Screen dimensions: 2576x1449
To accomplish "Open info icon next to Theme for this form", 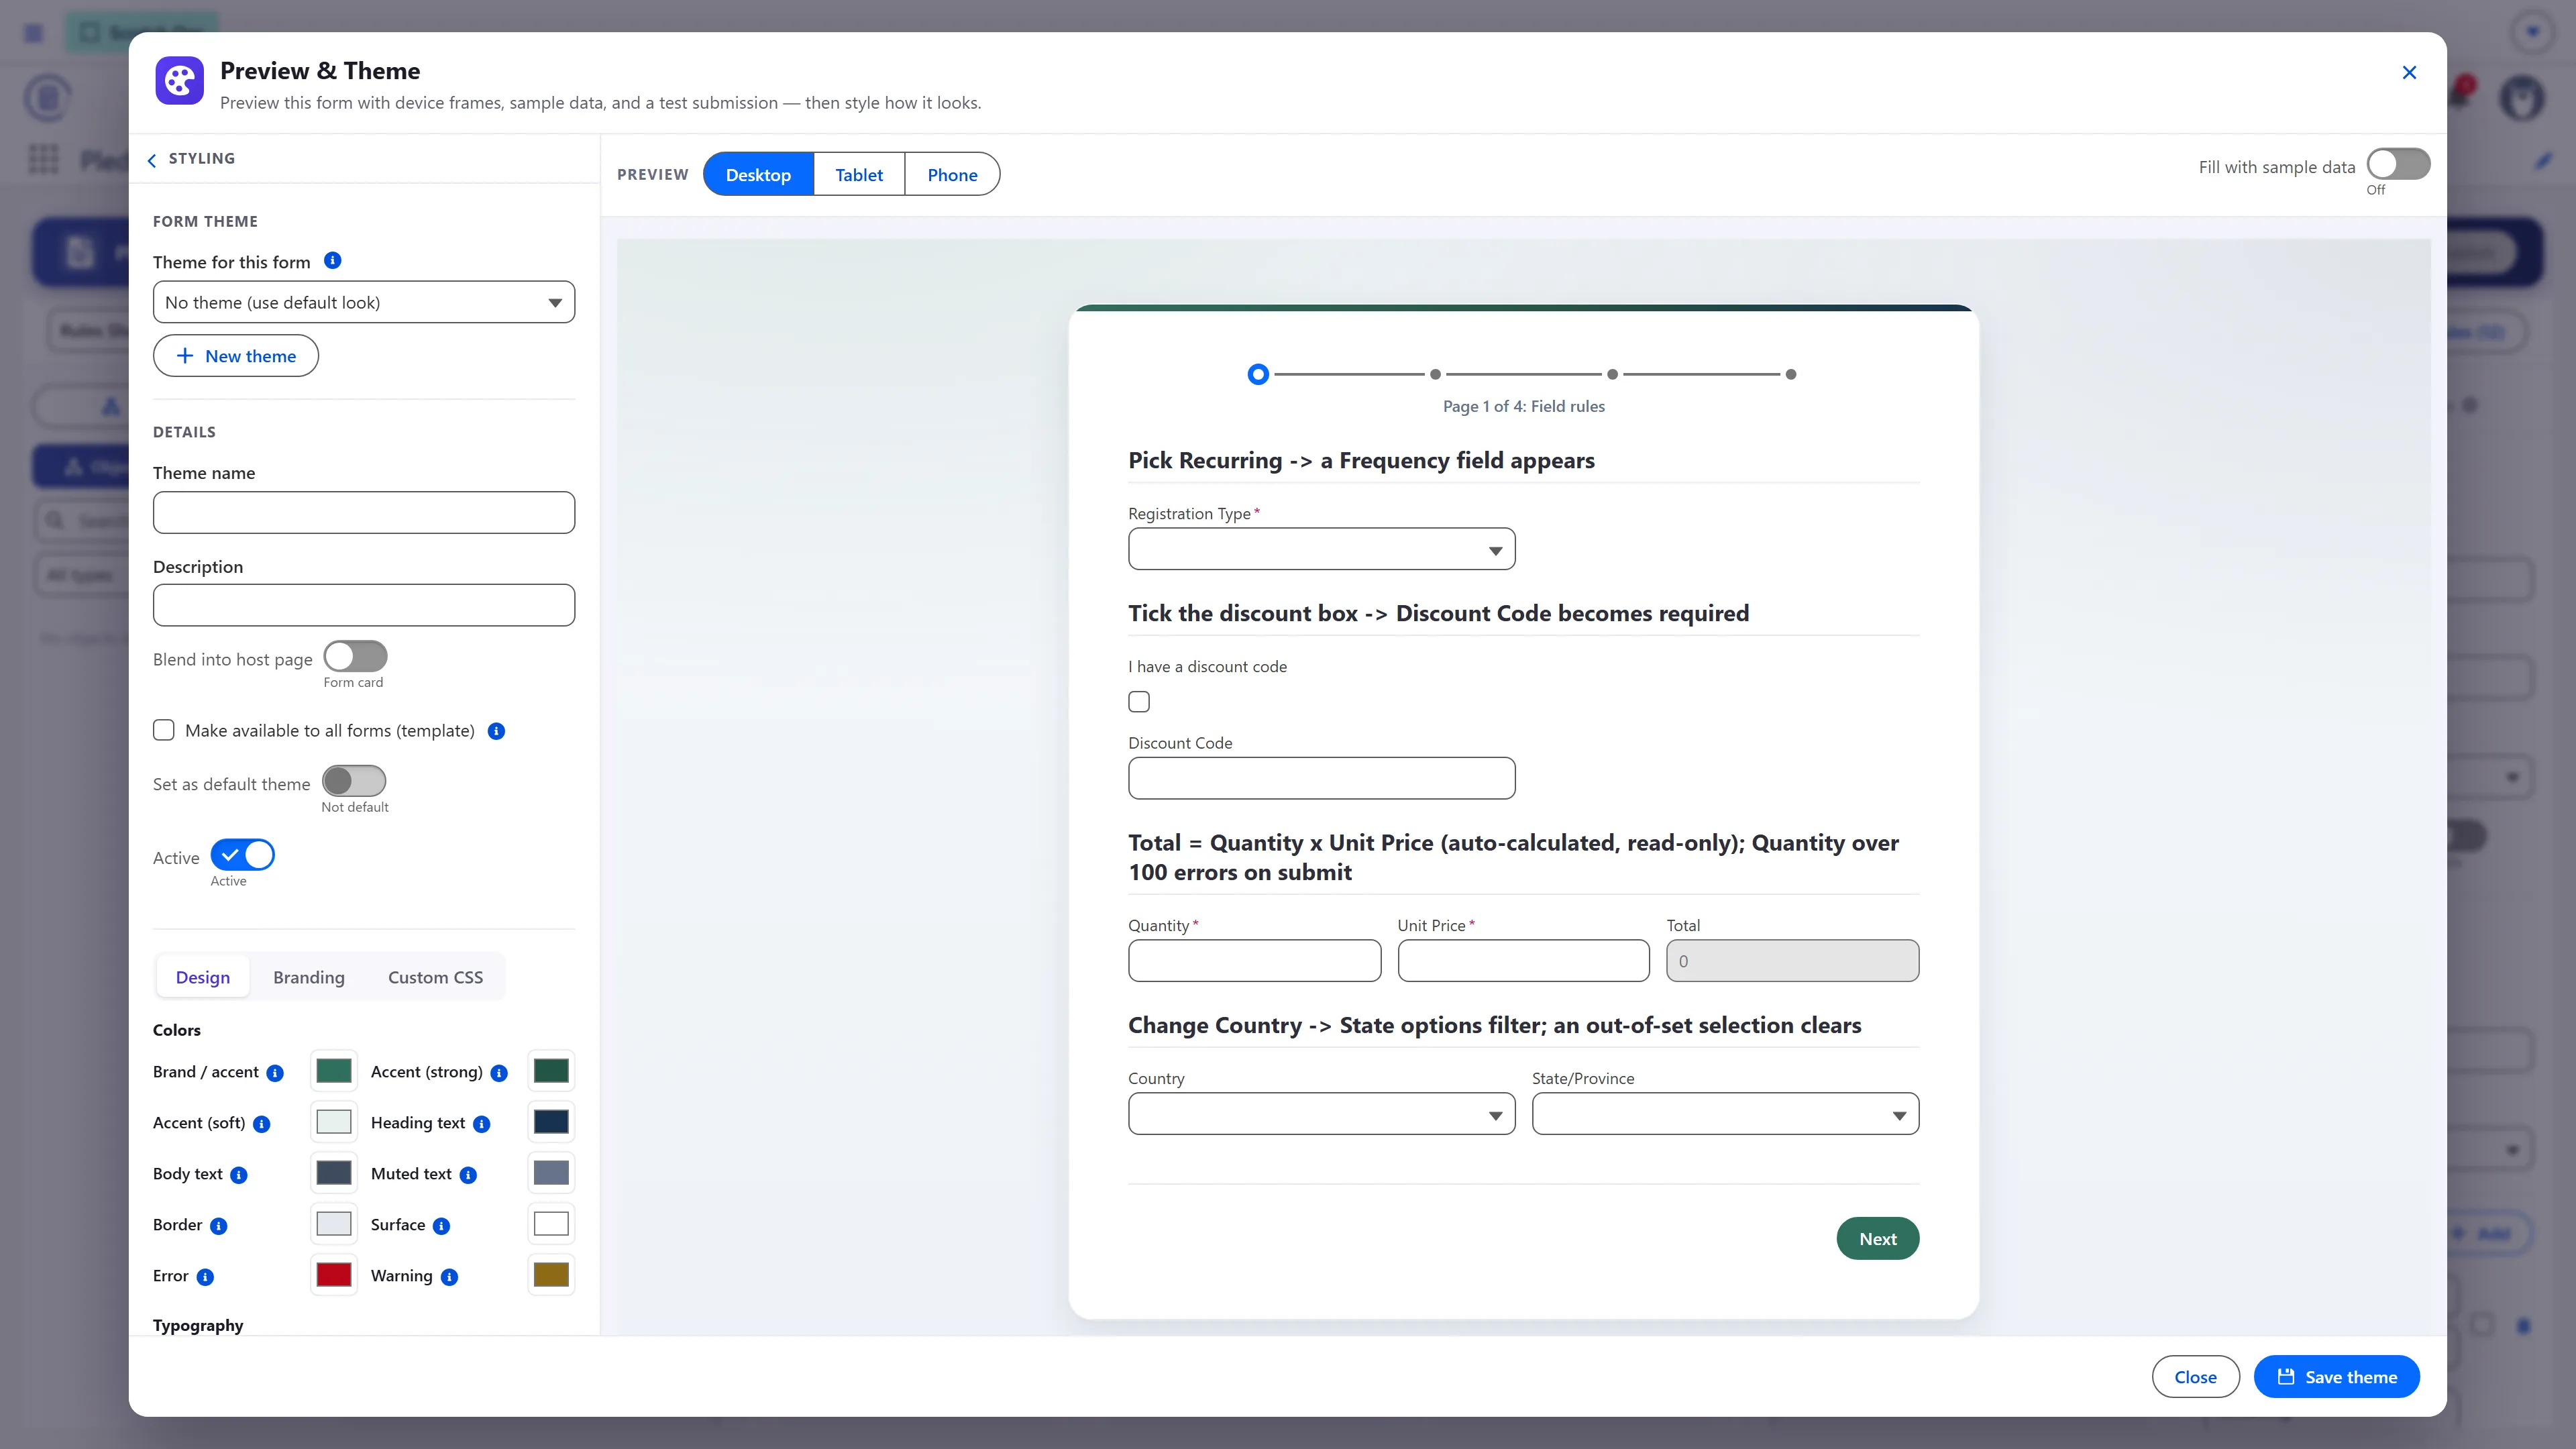I will (333, 261).
